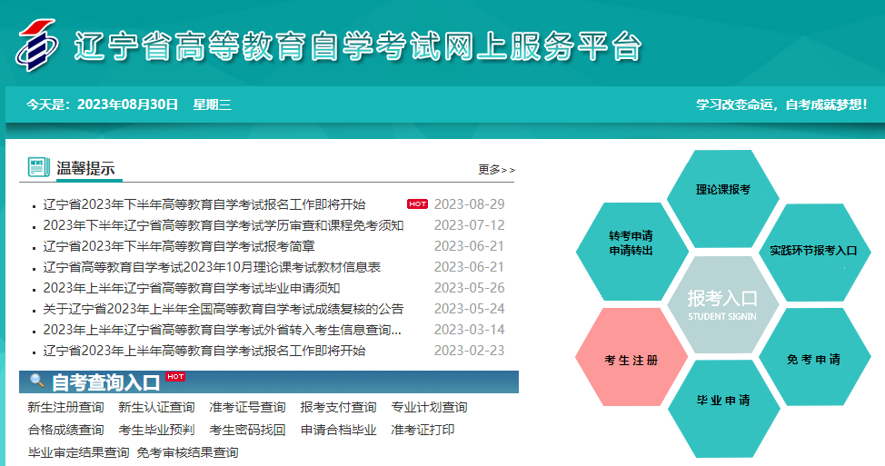885x466 pixels.
Task: Click the 温馨提示 newspaper icon
Action: [x=38, y=167]
